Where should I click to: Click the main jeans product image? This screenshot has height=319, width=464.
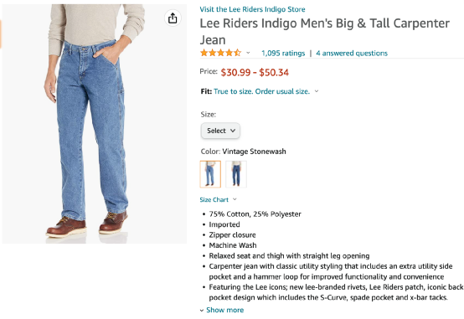(x=95, y=124)
